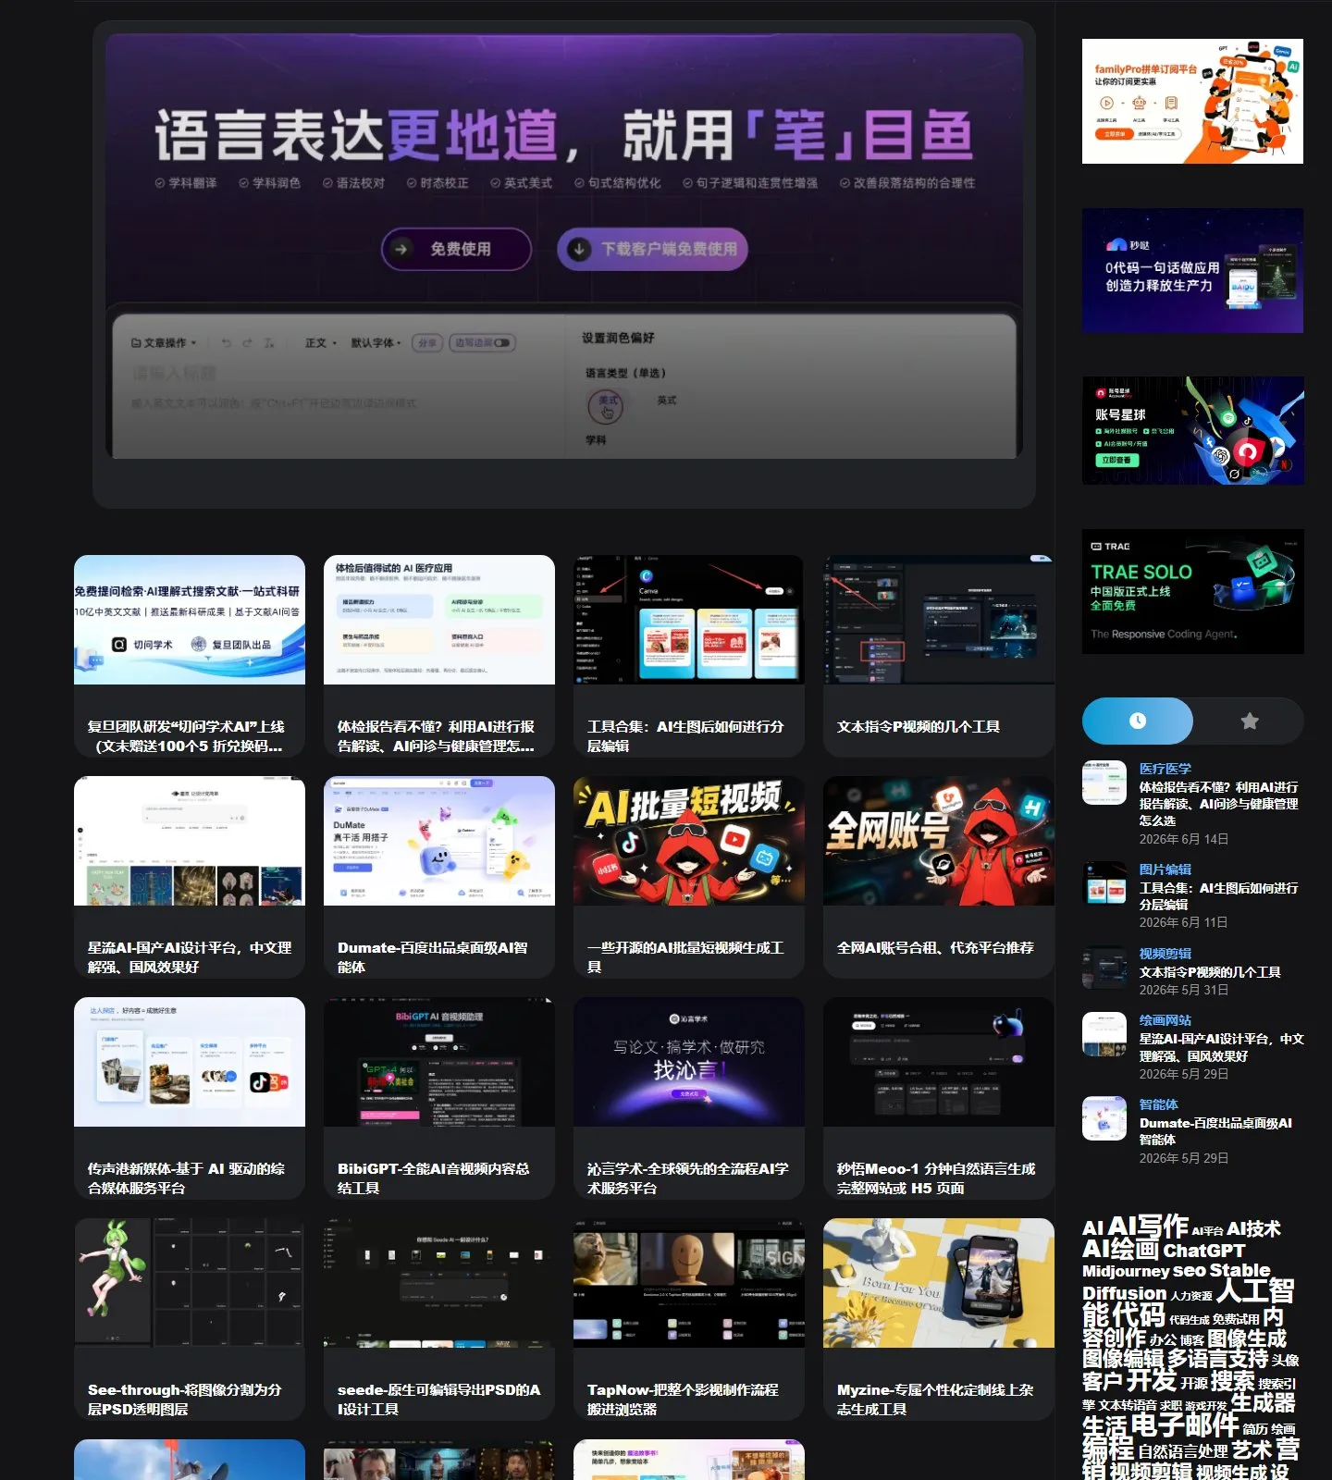Select the 开源 tag
Screen dimensions: 1332x1480
click(1194, 1384)
